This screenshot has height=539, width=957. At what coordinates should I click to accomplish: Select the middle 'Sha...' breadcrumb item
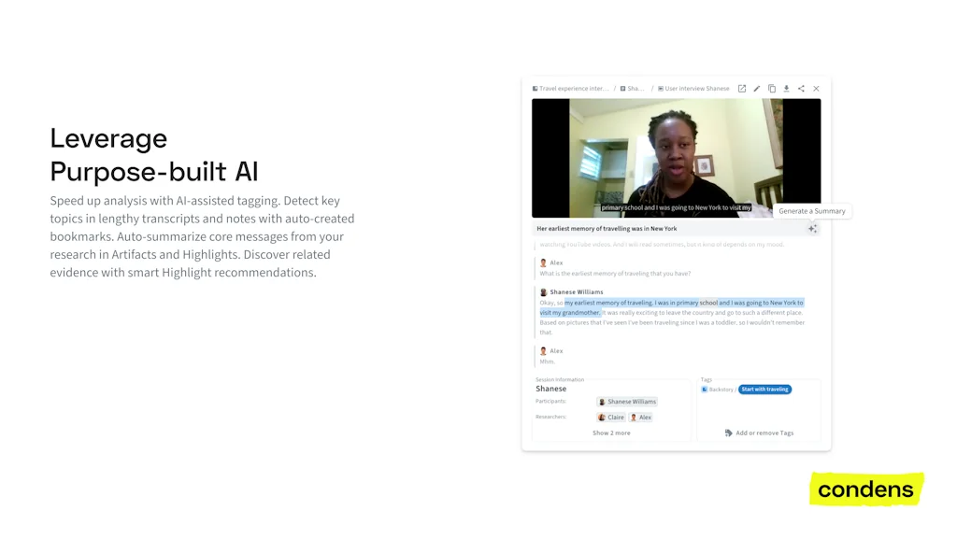(x=633, y=89)
